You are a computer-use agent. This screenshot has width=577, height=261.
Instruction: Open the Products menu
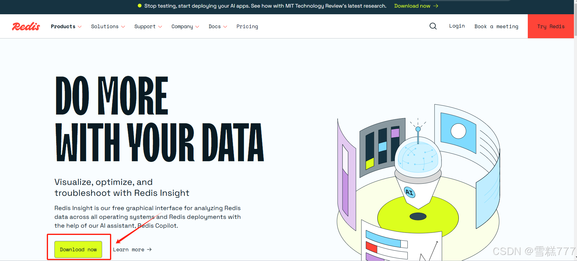[x=63, y=26]
